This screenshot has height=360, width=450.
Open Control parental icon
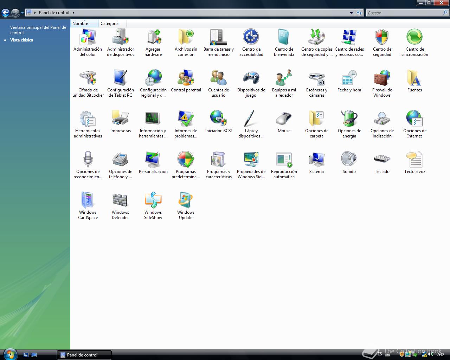coord(186,77)
